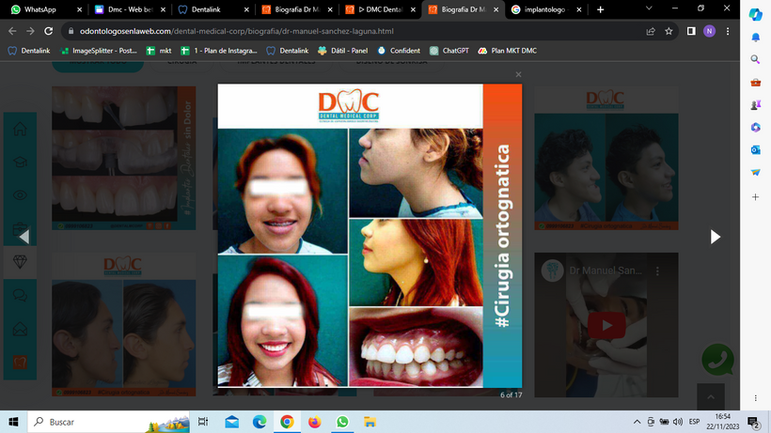Open the Chrome three-dot menu
This screenshot has height=433, width=771.
pyautogui.click(x=728, y=30)
